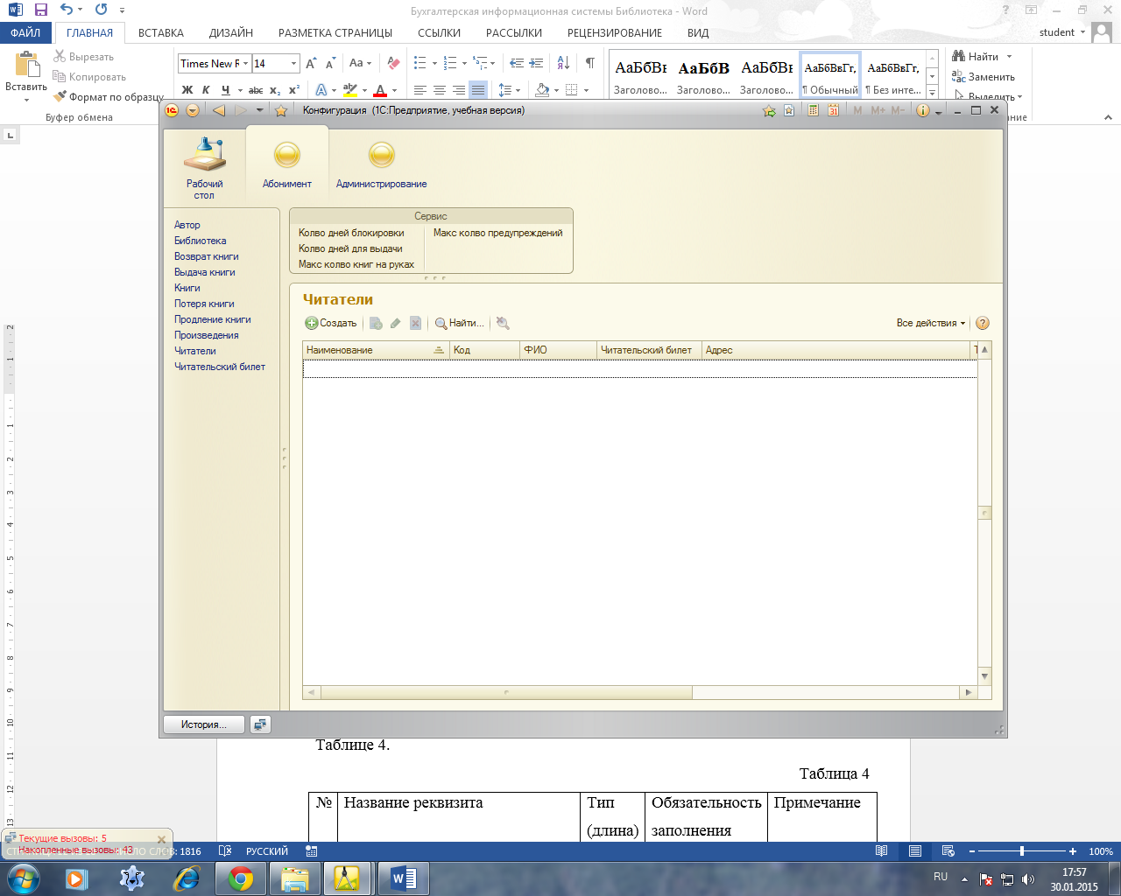
Task: Align text center in Word ribbon
Action: point(440,90)
